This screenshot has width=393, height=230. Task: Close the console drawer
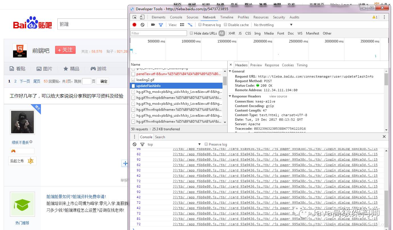(384, 137)
